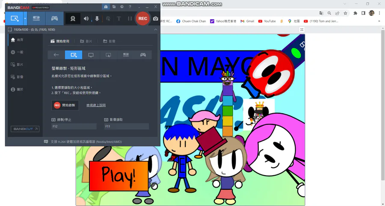Choose large gamepad game recording mode in main toolbar
385x206 pixels.
(x=54, y=18)
